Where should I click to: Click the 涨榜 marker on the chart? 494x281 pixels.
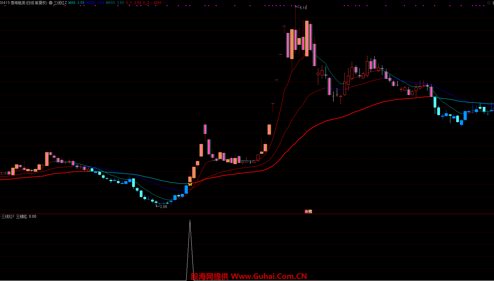[308, 212]
